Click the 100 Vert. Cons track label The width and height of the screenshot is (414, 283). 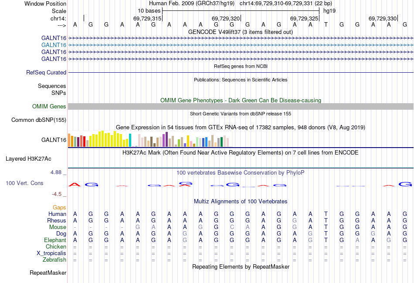coord(24,183)
